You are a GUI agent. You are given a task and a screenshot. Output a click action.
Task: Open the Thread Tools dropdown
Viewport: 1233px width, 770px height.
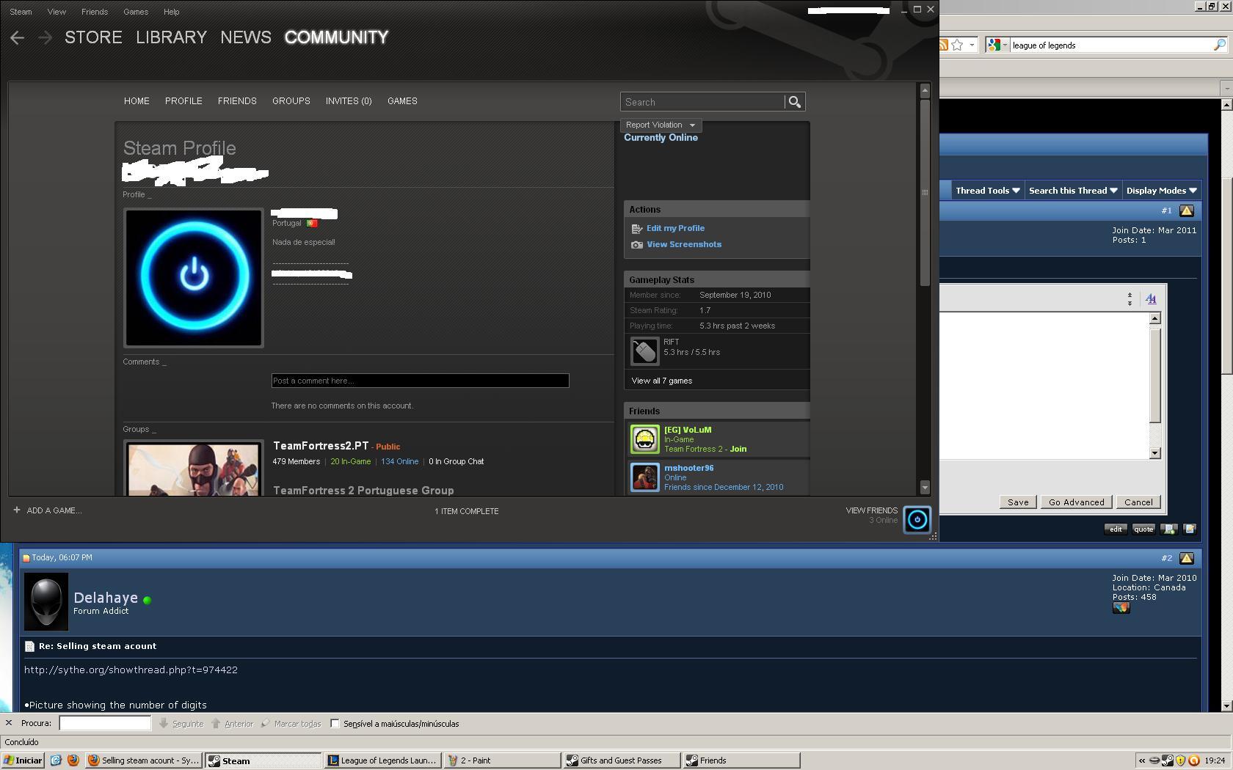987,191
